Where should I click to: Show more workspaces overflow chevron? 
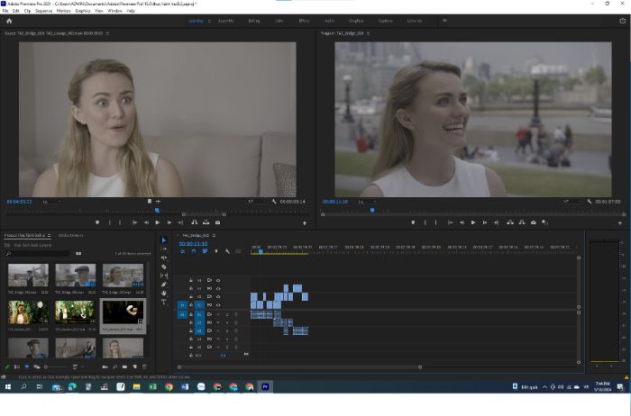pos(444,21)
